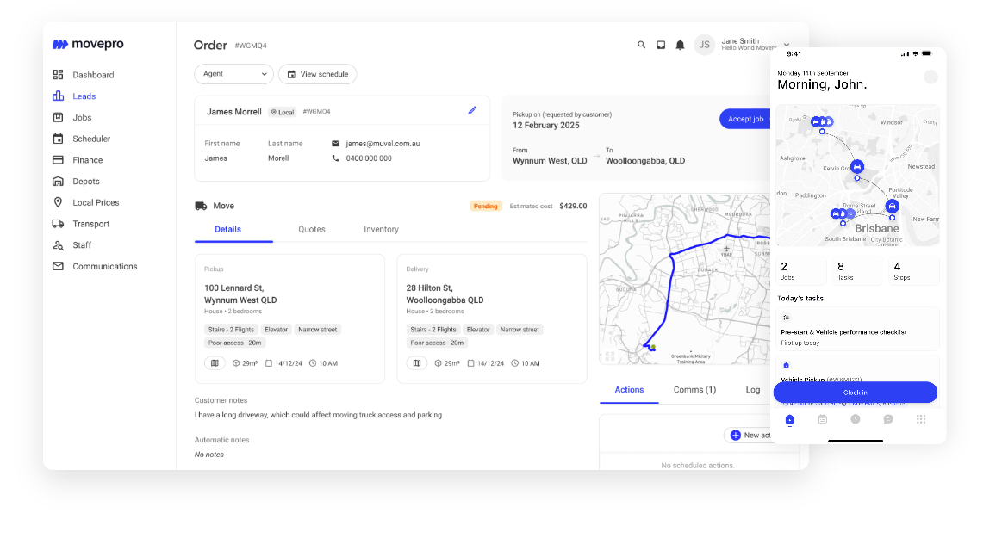
Task: Click the search magnifier icon in header
Action: tap(641, 45)
